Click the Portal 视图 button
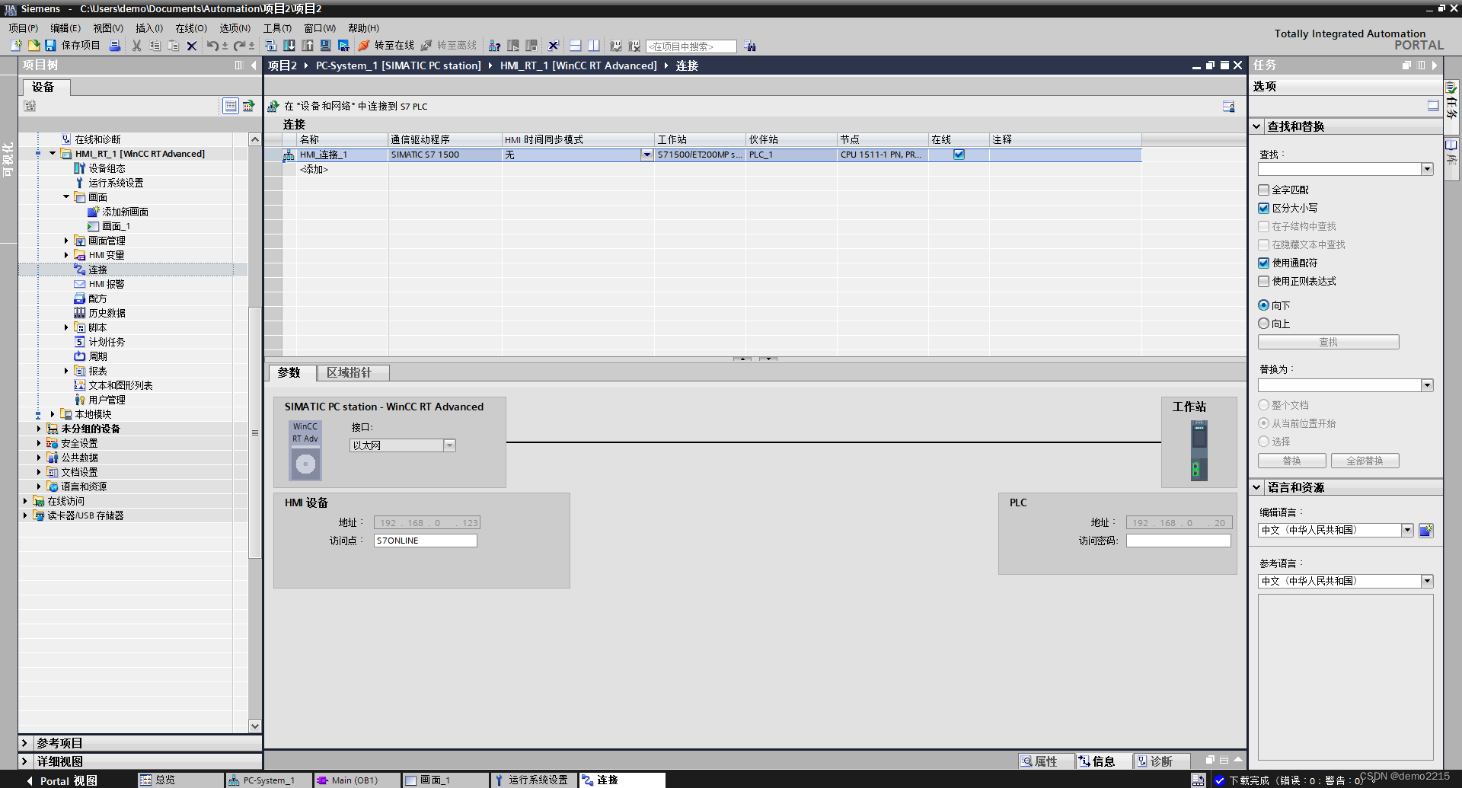Screen dimensions: 1462x788 click(x=62, y=780)
